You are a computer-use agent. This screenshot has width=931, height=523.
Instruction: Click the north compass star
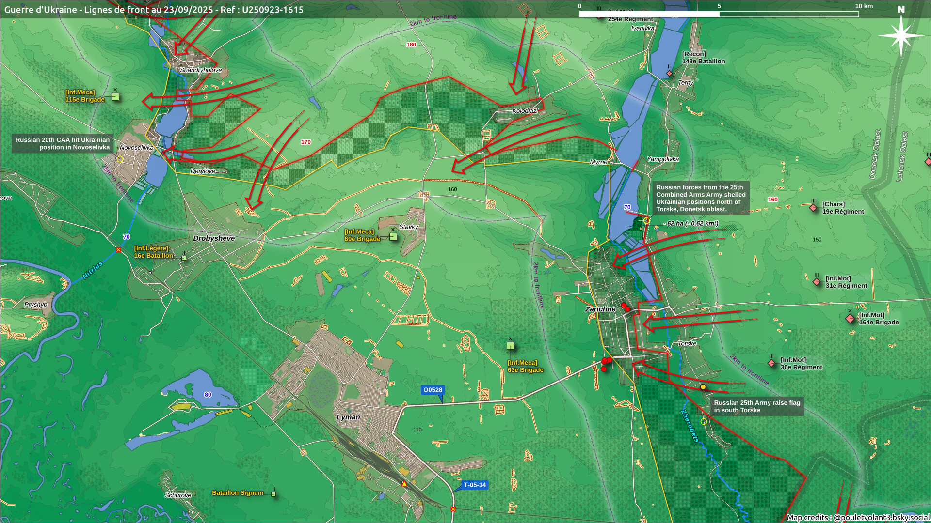pyautogui.click(x=901, y=36)
